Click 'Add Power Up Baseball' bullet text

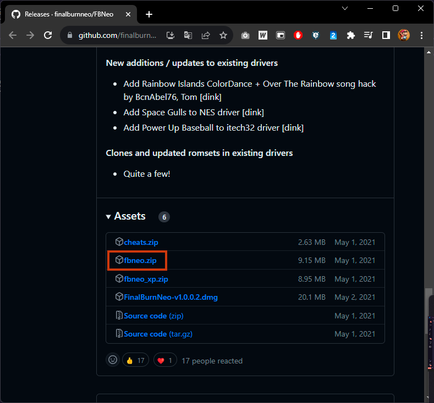click(213, 127)
